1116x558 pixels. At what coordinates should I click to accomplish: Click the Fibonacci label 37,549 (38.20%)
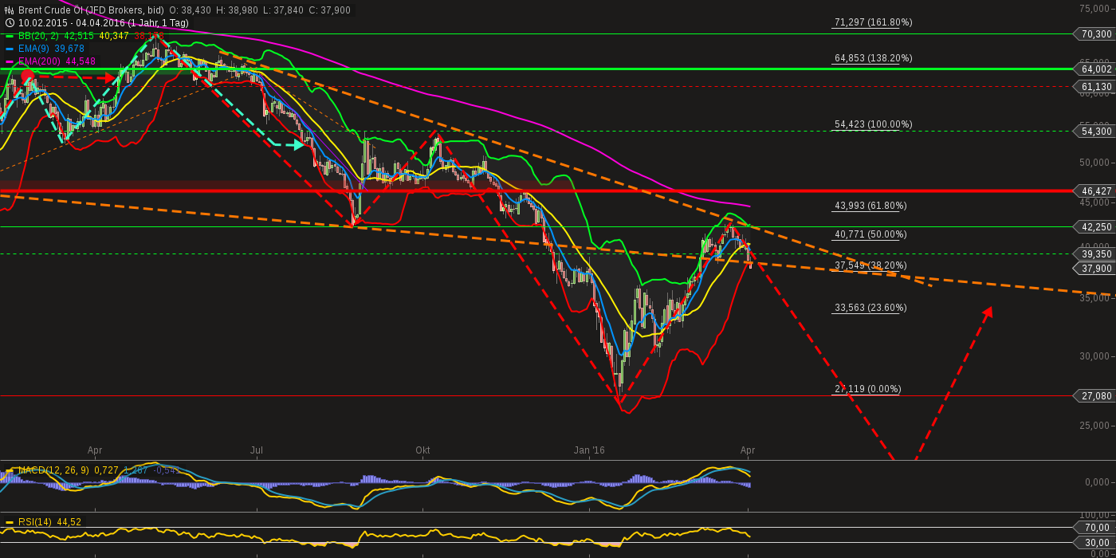pos(870,265)
